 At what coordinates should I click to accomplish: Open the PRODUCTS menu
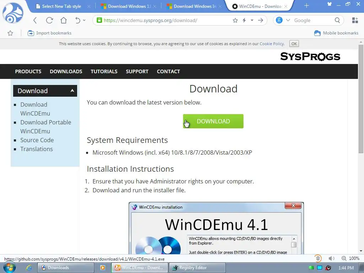[28, 71]
